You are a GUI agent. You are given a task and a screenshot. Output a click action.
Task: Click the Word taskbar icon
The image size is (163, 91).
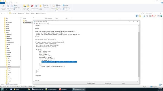coord(11,89)
